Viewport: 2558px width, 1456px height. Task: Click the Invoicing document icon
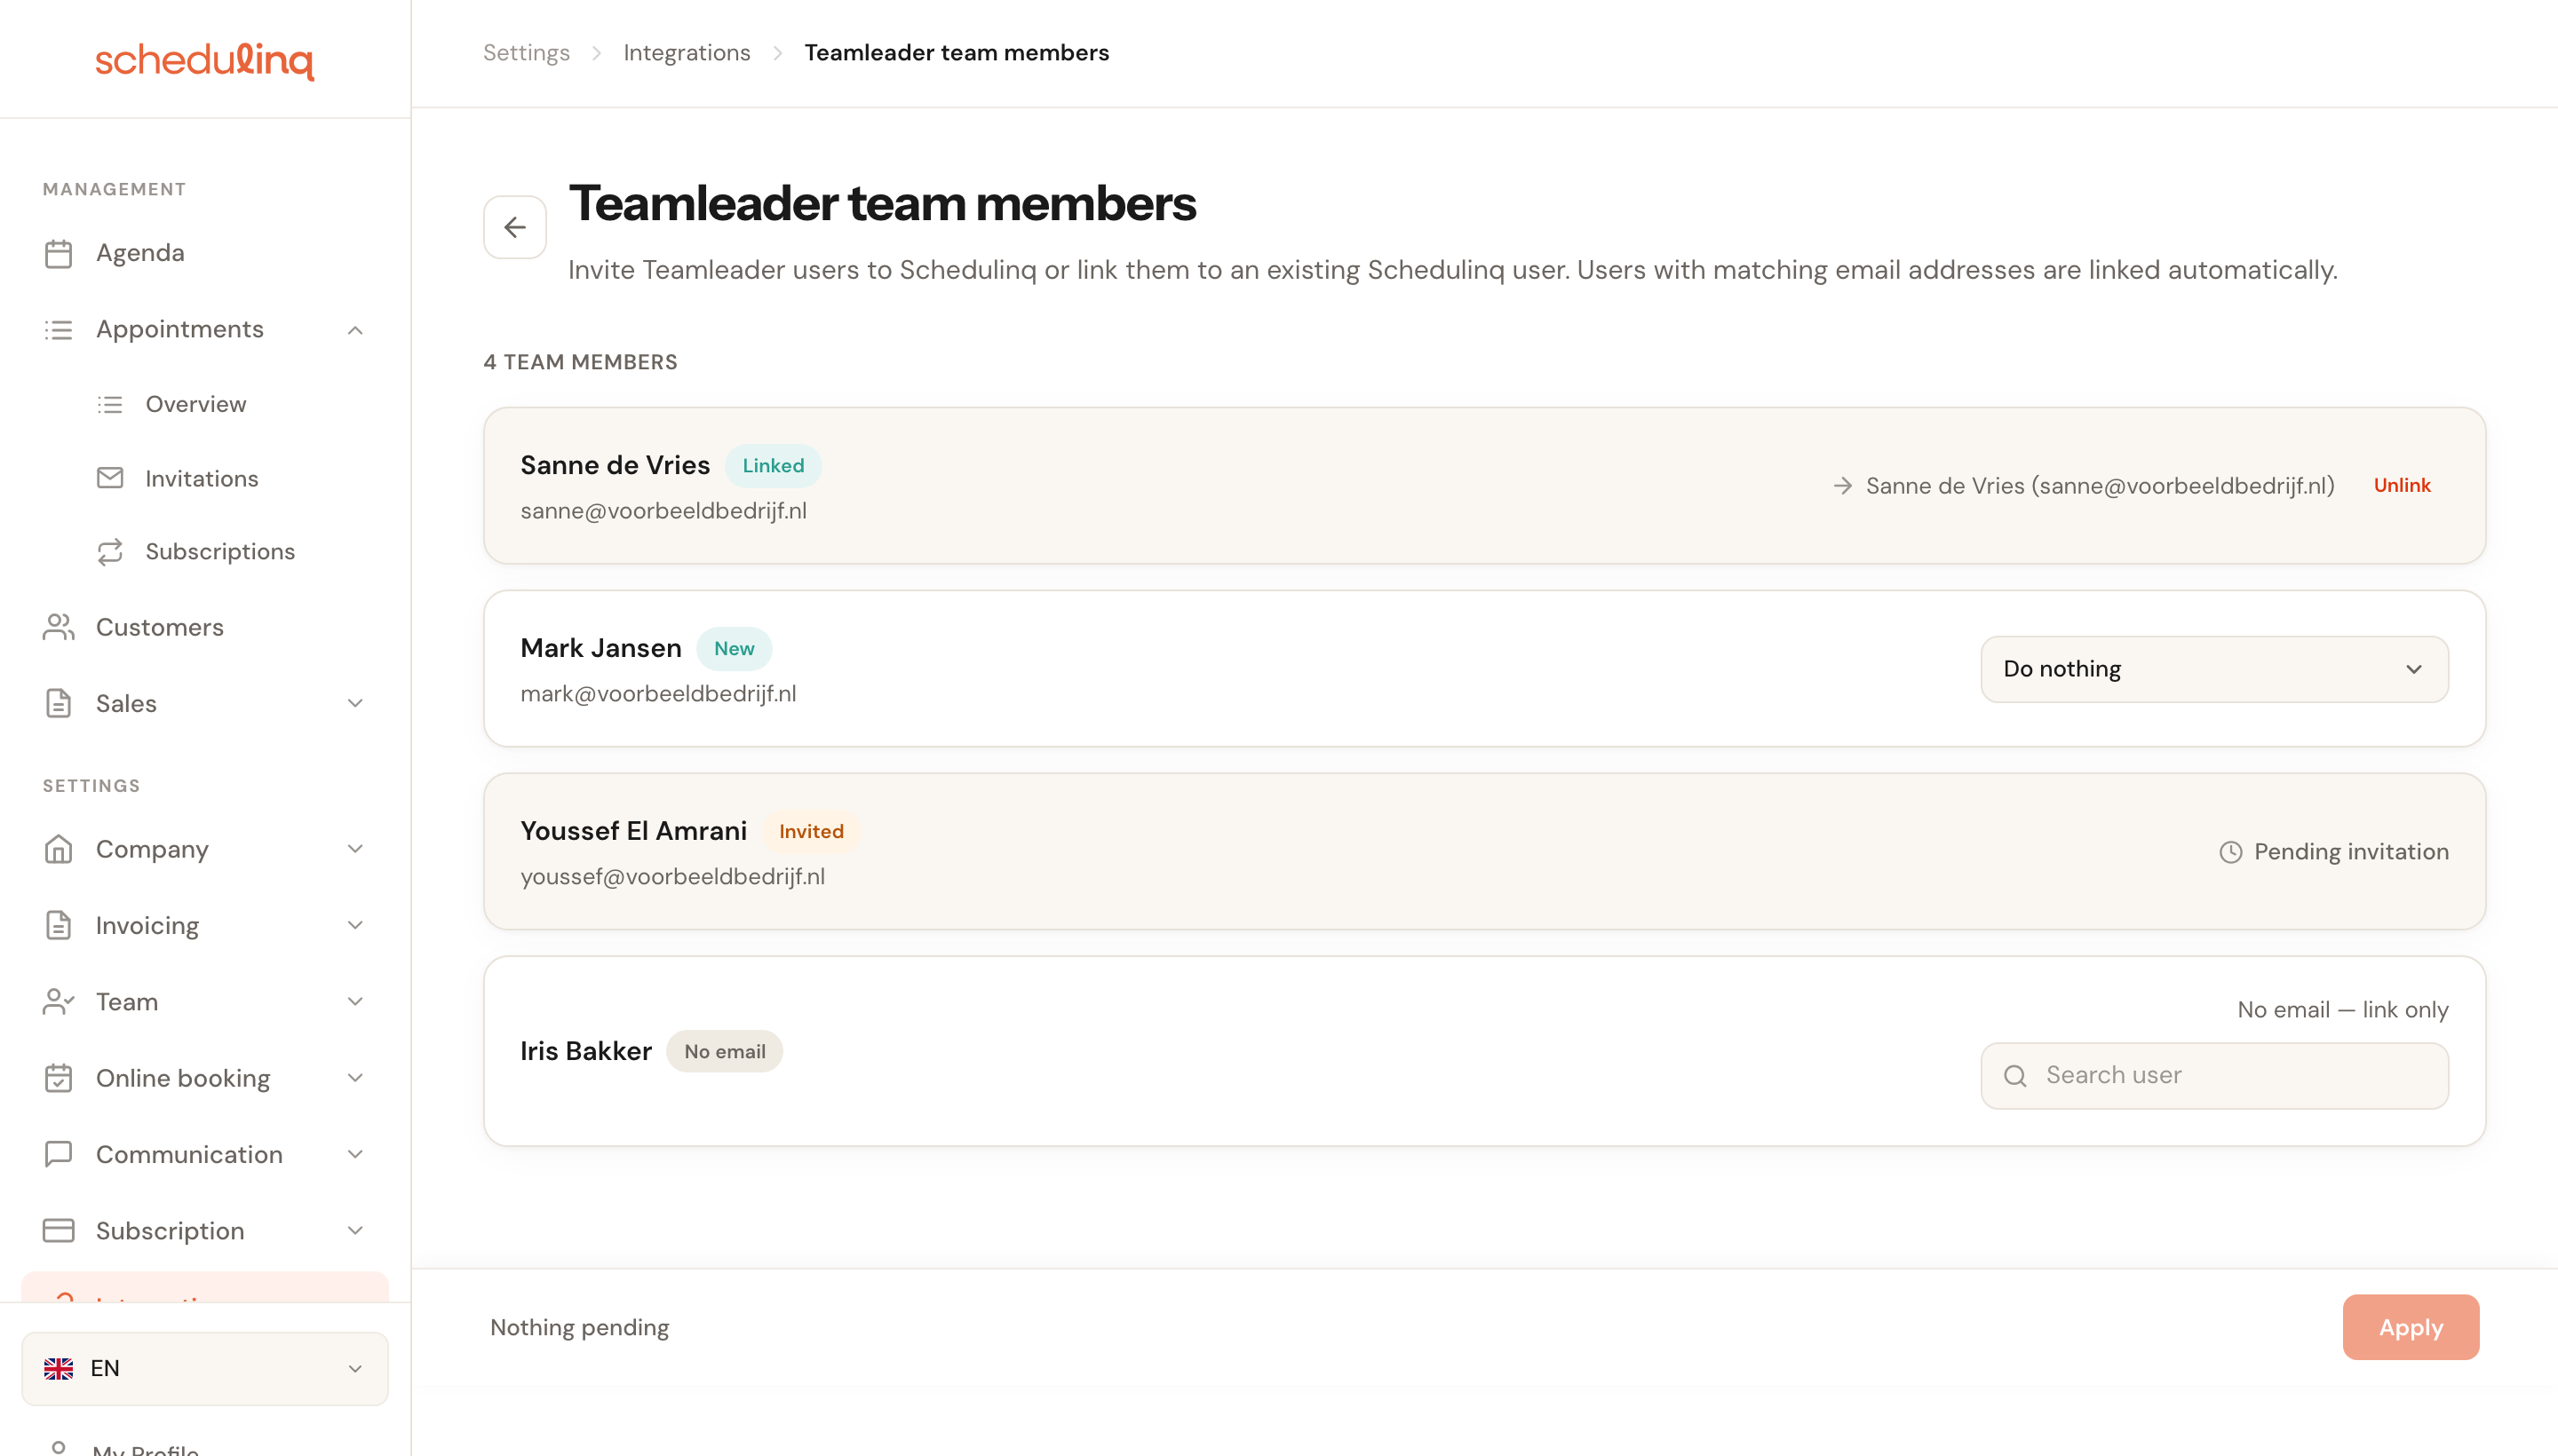pos(59,925)
